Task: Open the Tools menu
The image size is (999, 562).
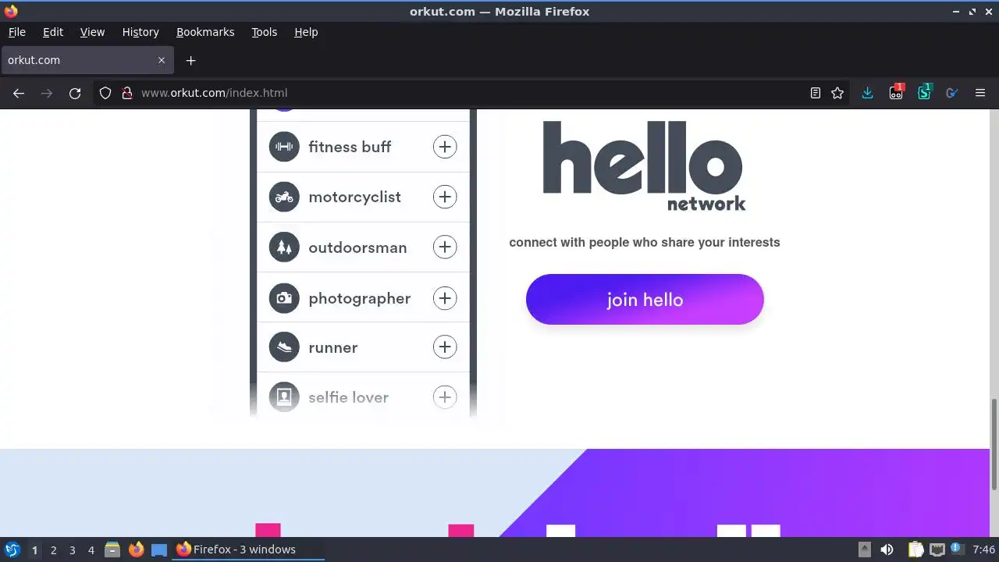Action: click(x=264, y=32)
